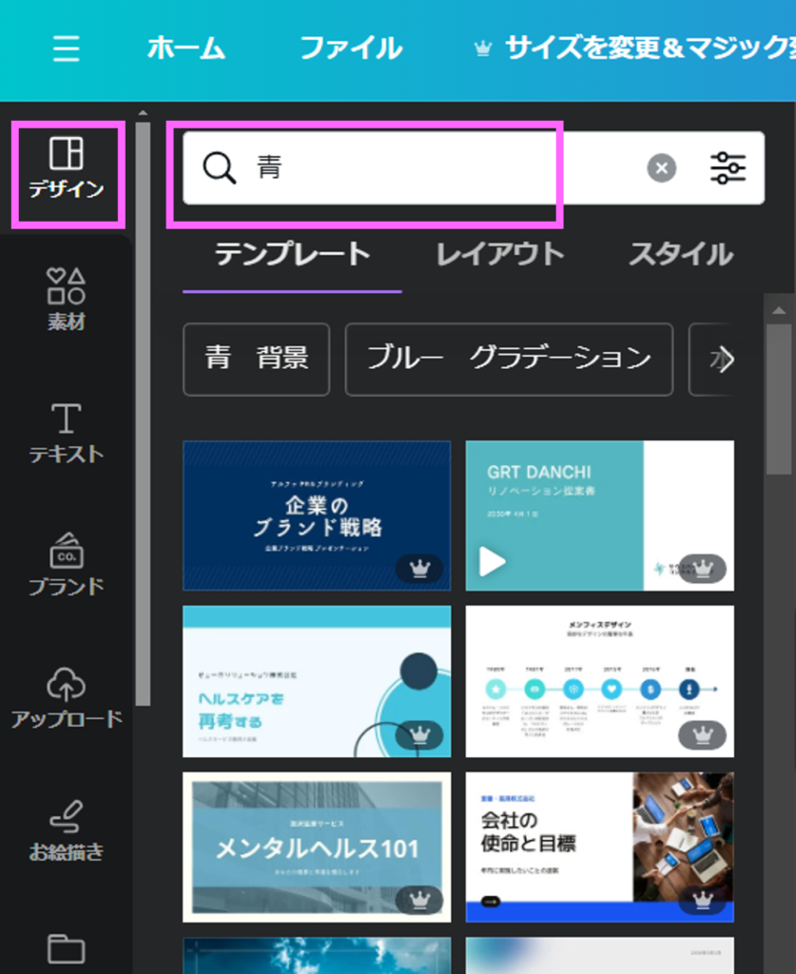Open the hamburger main menu

coord(66,49)
